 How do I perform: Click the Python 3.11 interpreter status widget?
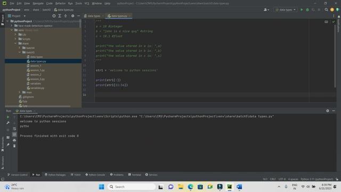click(x=316, y=179)
